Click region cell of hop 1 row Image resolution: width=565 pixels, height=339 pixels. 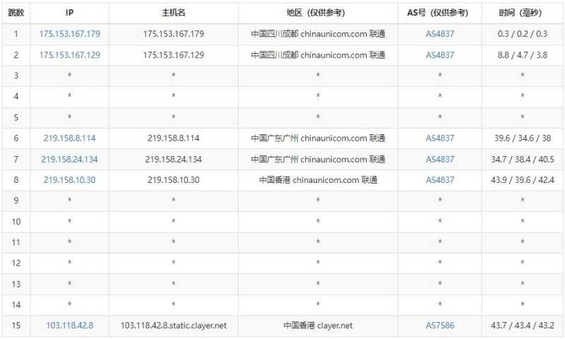click(x=318, y=34)
